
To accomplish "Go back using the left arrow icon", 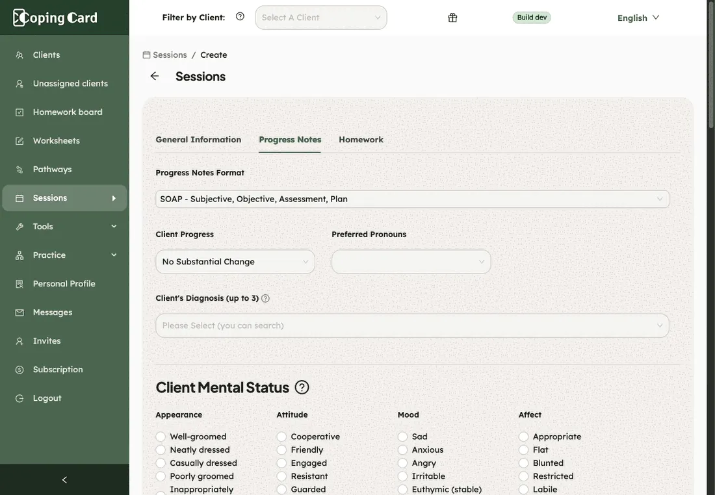I will 155,76.
